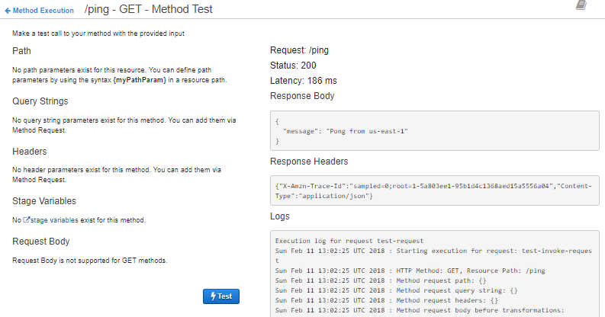Screen dimensions: 605x317
Task: Click the back arrow beside Method Execution
Action: pyautogui.click(x=8, y=11)
